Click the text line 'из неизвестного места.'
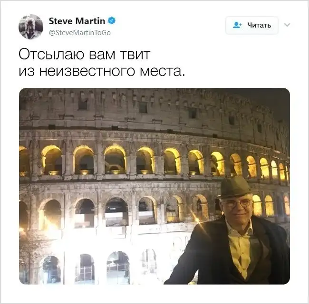The height and width of the screenshot is (304, 309). (102, 71)
